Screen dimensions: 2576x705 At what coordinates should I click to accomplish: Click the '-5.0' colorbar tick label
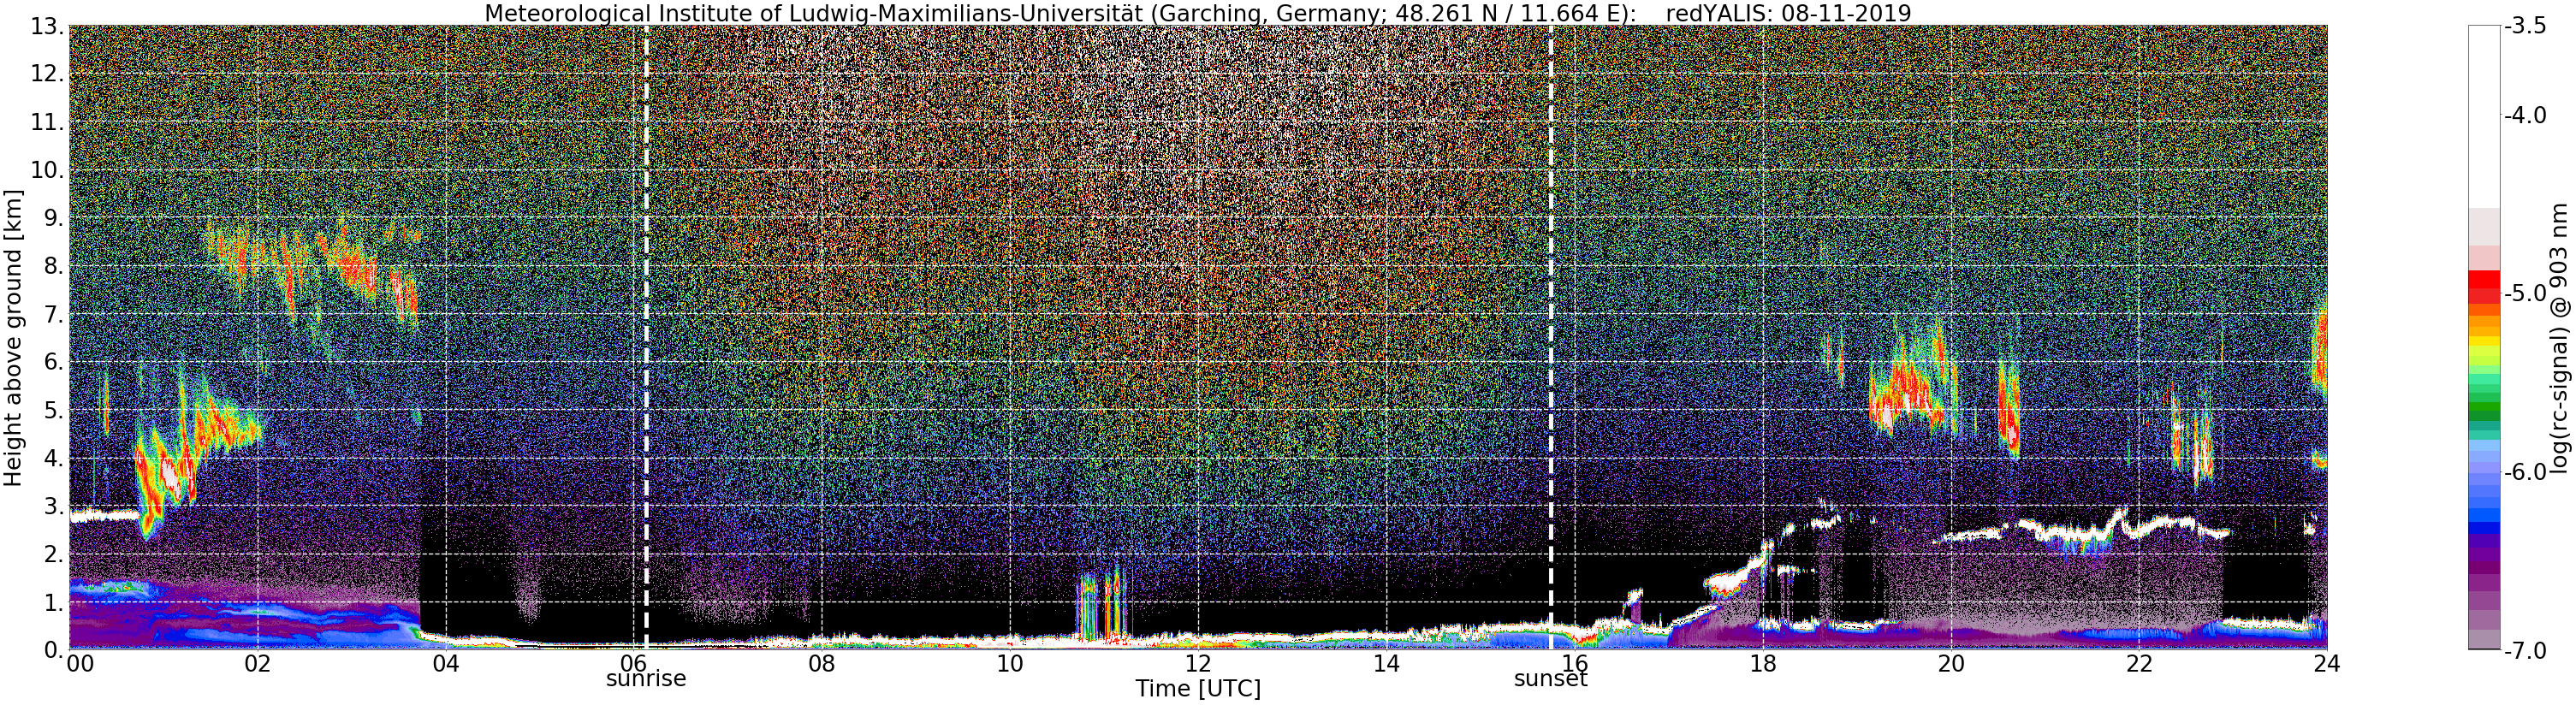point(2525,294)
